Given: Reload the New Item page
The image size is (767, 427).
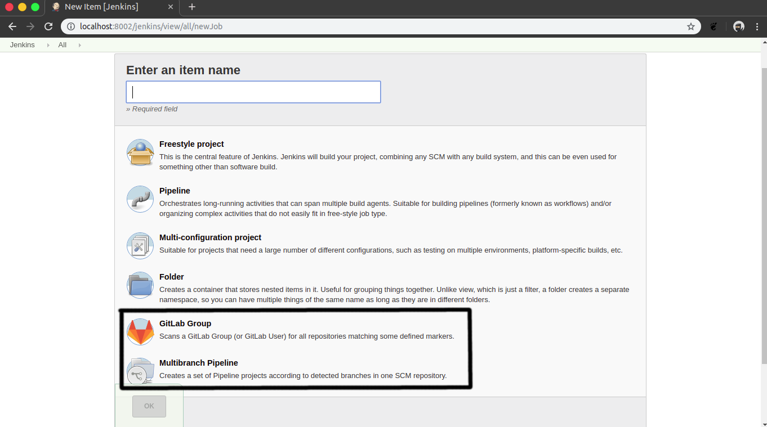Looking at the screenshot, I should coord(48,26).
